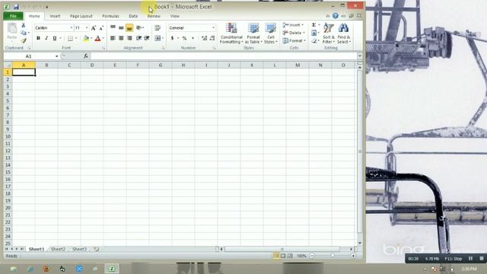Toggle Bold formatting

(38, 38)
